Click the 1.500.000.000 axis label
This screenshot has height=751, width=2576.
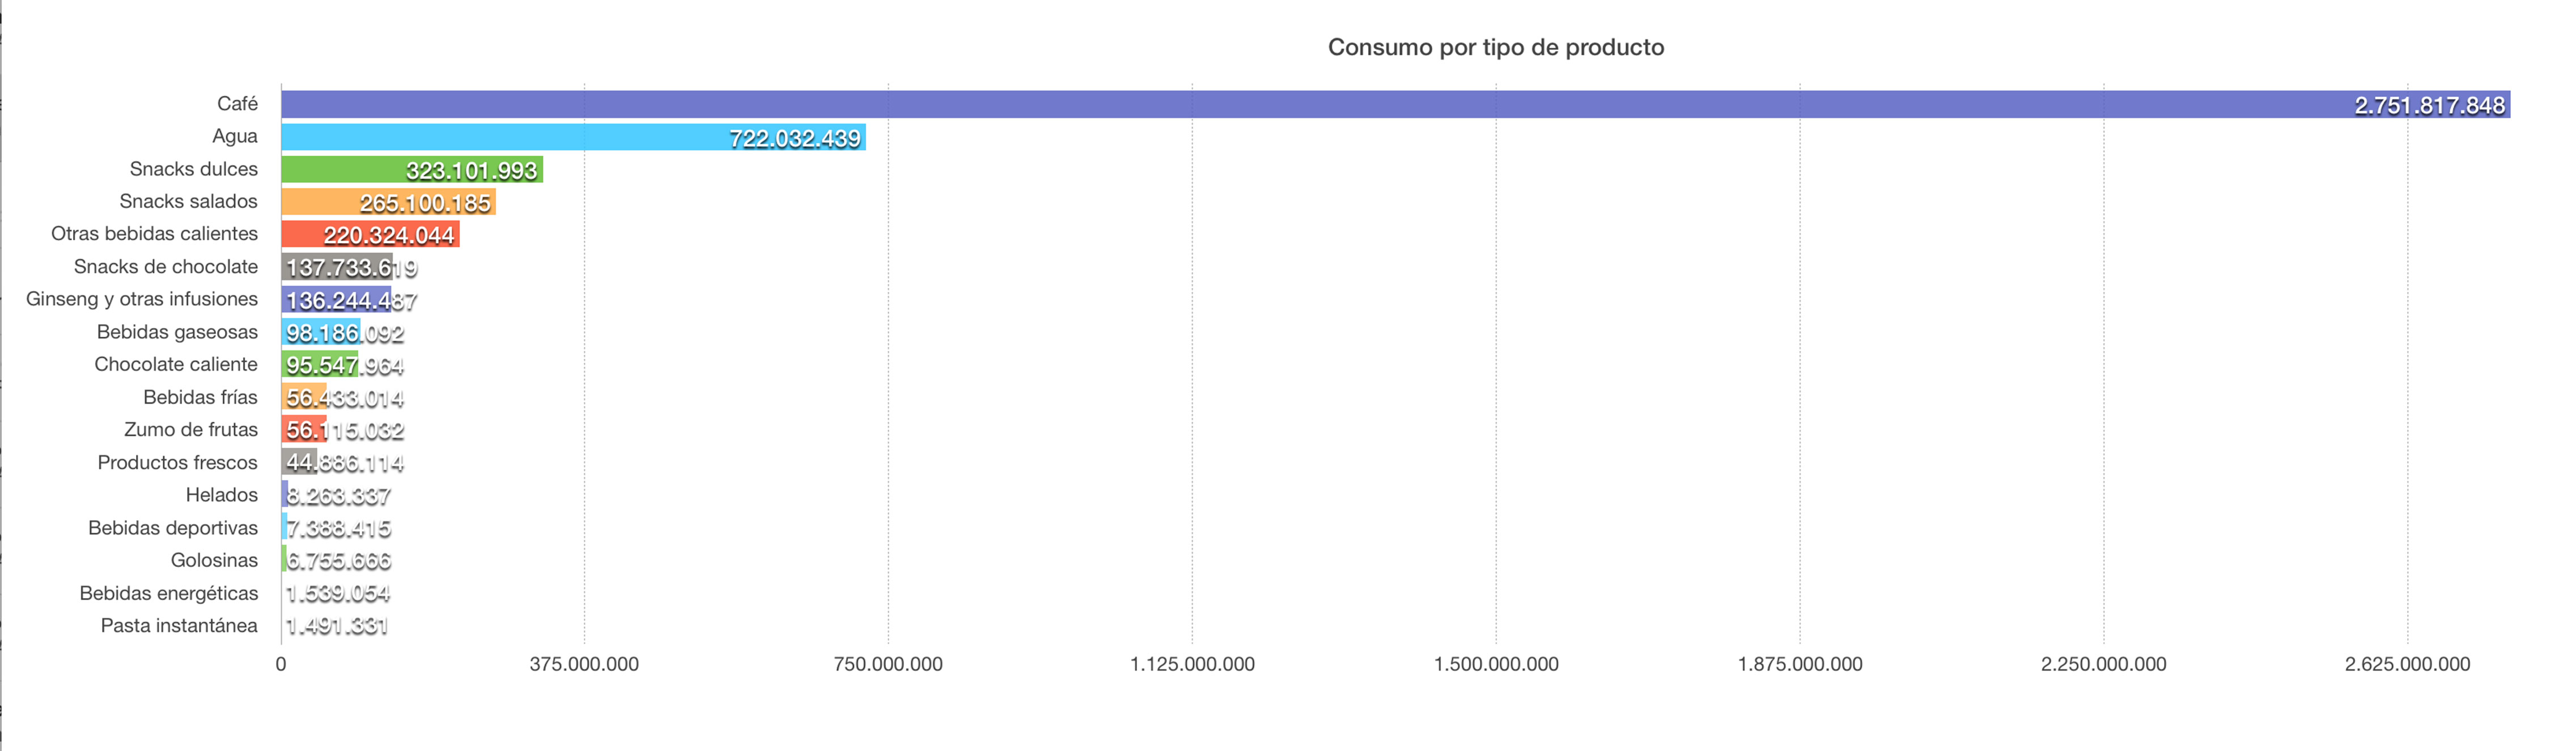point(1495,664)
